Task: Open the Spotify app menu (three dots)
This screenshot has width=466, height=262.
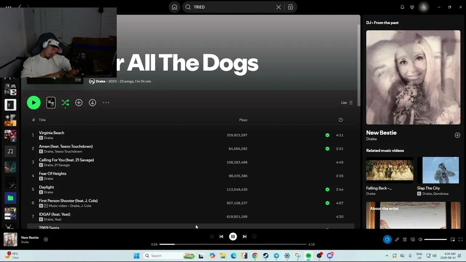Action: [x=8, y=7]
